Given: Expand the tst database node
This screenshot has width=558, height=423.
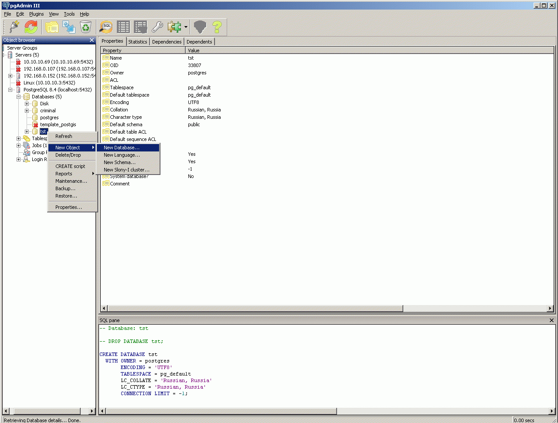Looking at the screenshot, I should (x=27, y=131).
